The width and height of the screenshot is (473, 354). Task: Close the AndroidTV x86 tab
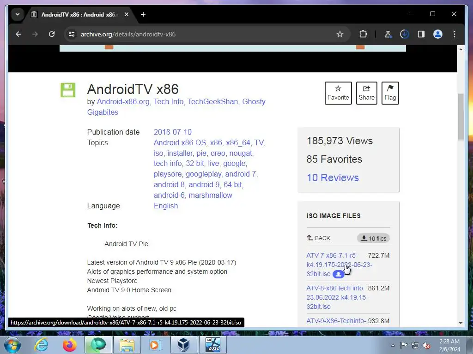tap(127, 14)
